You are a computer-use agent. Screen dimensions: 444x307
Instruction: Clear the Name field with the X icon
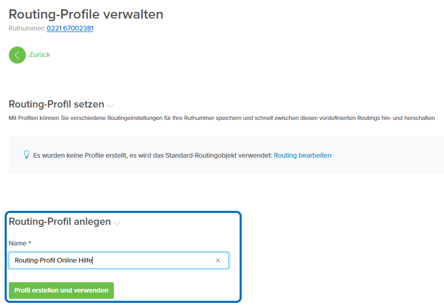218,260
